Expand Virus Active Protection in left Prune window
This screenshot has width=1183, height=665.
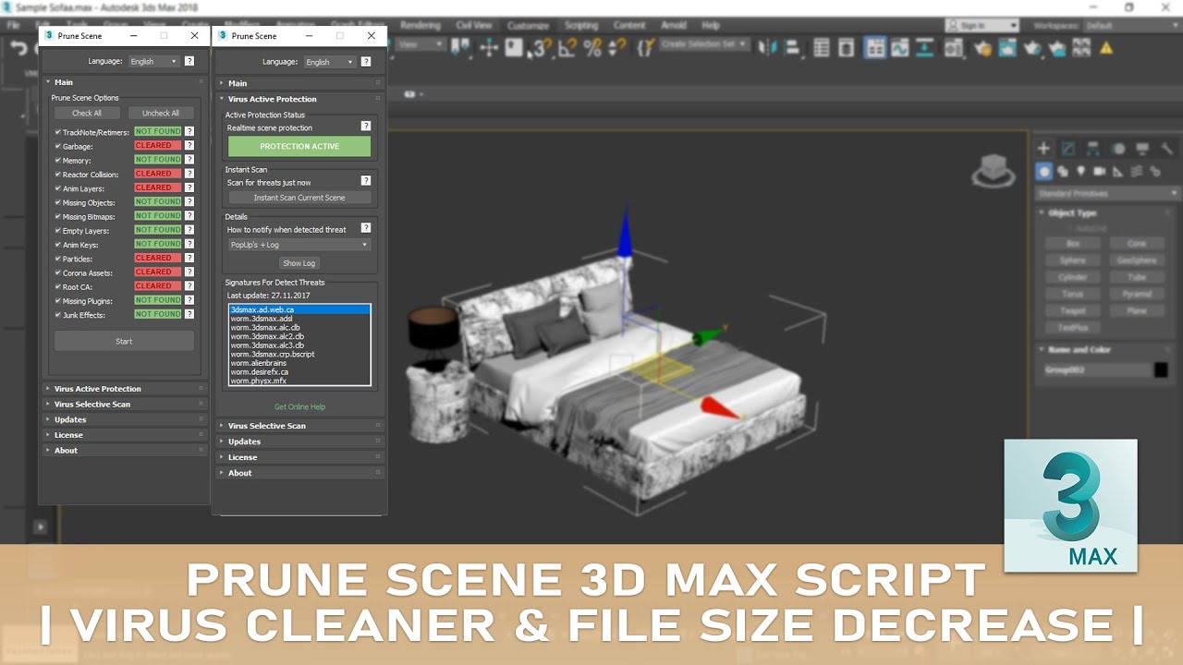(123, 389)
